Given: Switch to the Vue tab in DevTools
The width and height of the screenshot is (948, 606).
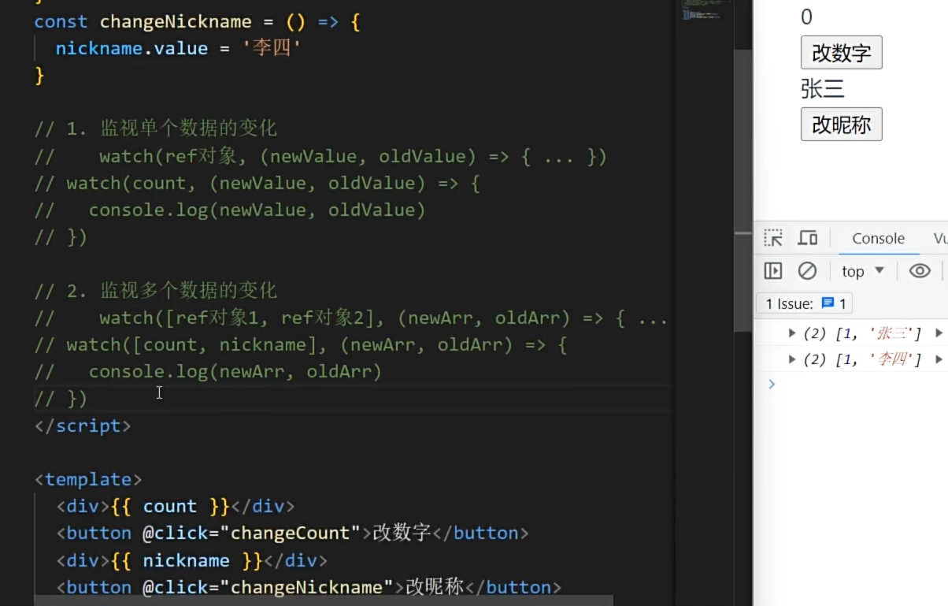Looking at the screenshot, I should 942,237.
